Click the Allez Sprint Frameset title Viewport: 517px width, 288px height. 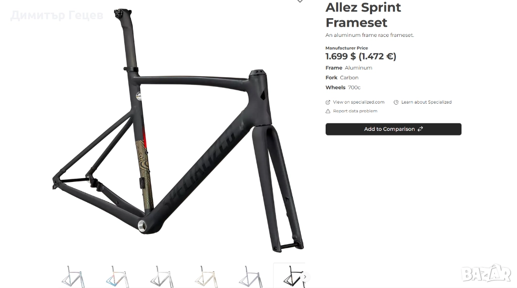pyautogui.click(x=363, y=15)
